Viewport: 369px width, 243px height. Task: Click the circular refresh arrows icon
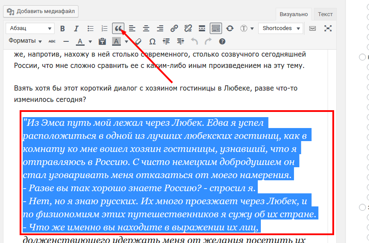tap(230, 28)
